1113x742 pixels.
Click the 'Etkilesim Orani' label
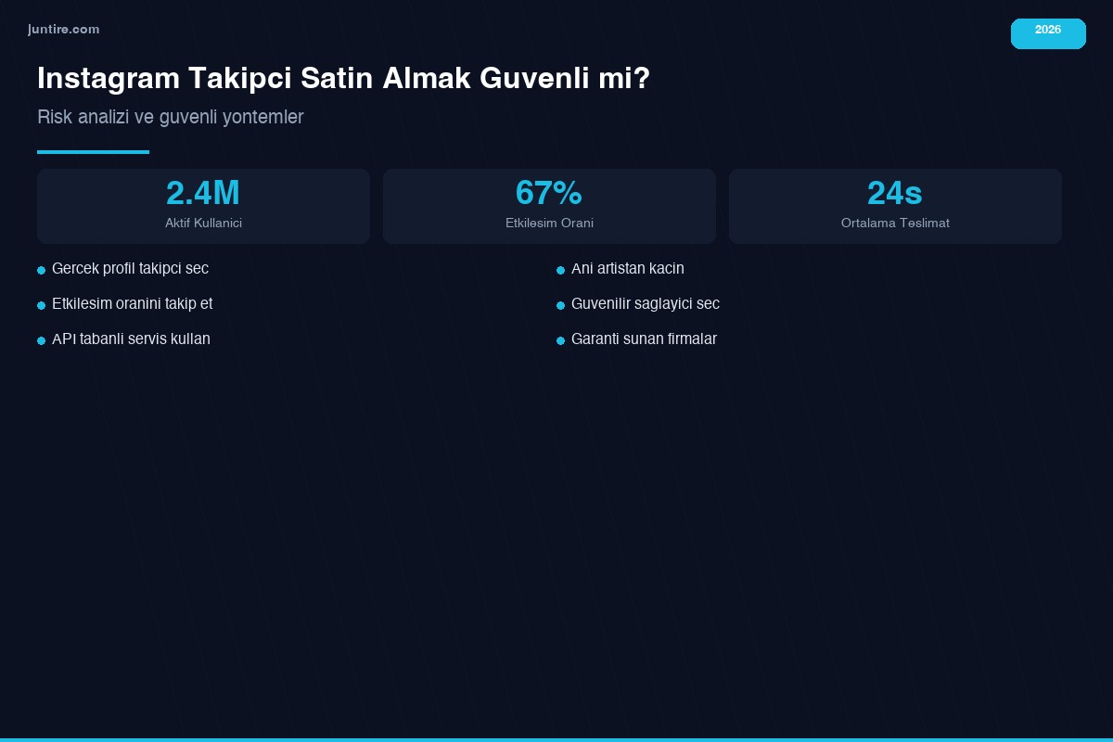click(549, 224)
